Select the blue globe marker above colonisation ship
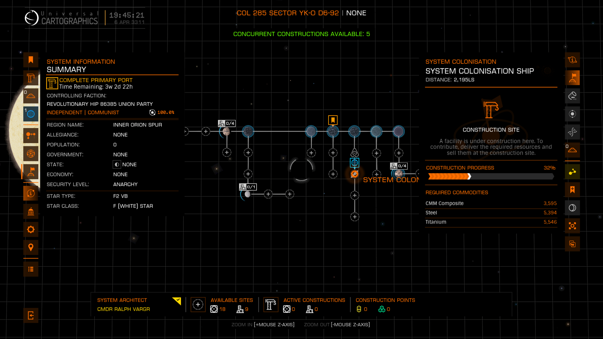The width and height of the screenshot is (603, 339). pyautogui.click(x=355, y=163)
